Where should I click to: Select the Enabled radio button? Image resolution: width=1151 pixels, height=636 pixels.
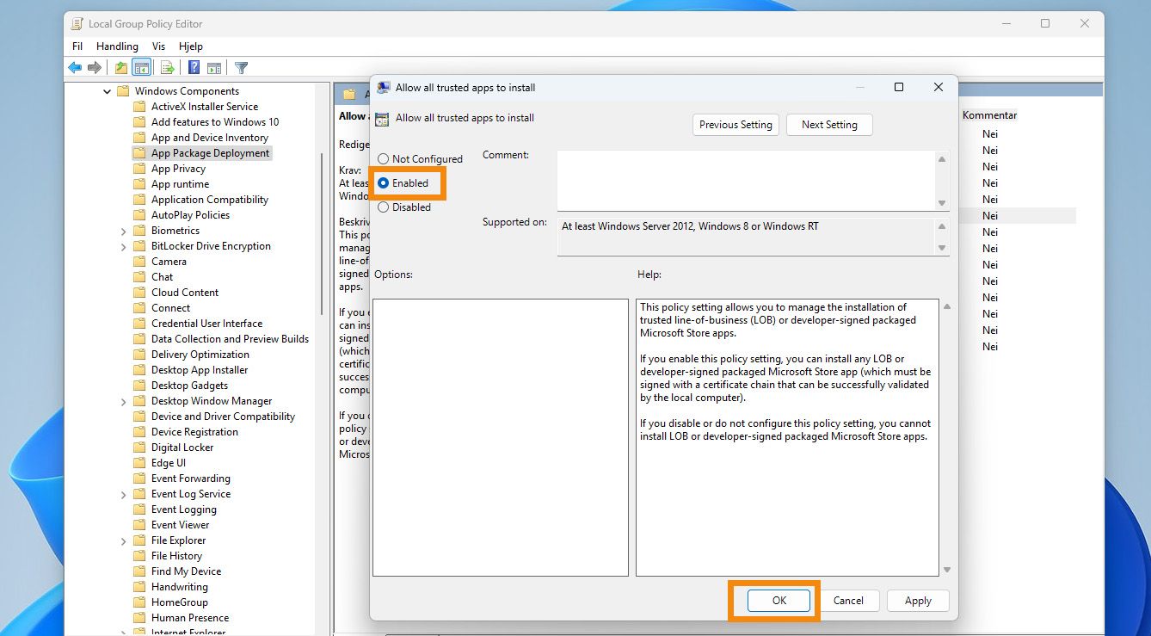click(x=384, y=183)
